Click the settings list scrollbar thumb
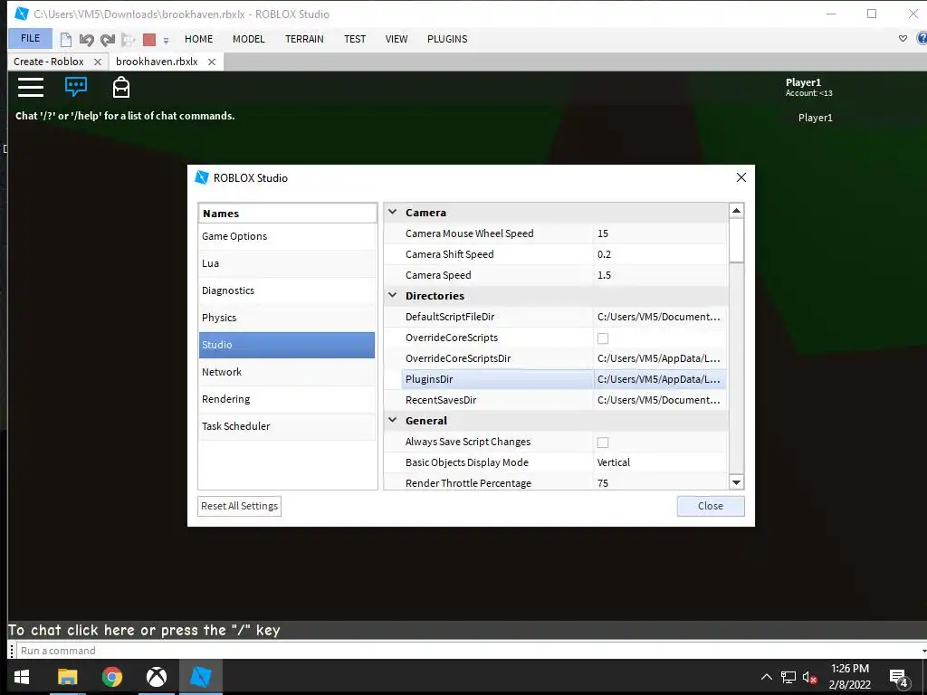Image resolution: width=927 pixels, height=695 pixels. click(x=736, y=240)
